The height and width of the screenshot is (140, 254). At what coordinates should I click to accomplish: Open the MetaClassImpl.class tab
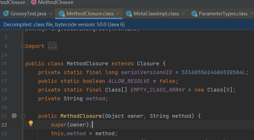point(156,14)
